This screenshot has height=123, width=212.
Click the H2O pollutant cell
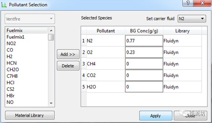(105, 87)
